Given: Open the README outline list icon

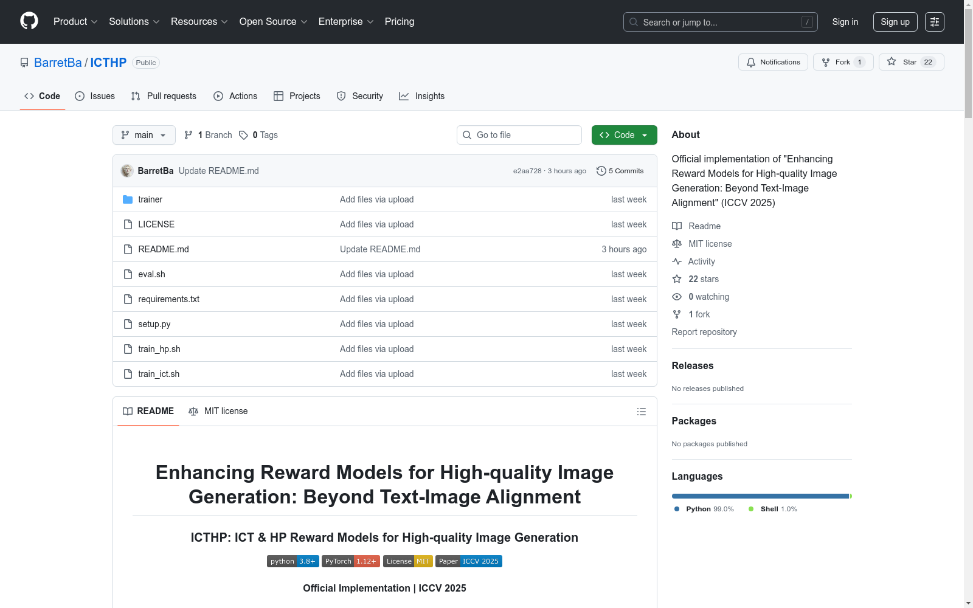Looking at the screenshot, I should click(641, 412).
